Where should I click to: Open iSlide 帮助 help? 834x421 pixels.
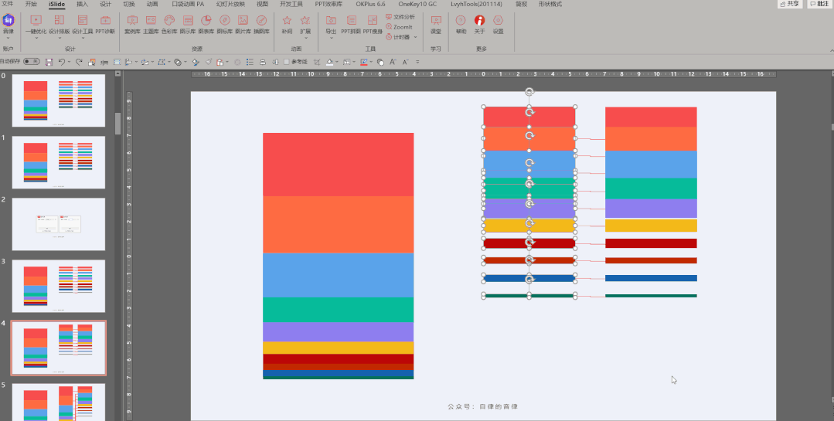461,24
